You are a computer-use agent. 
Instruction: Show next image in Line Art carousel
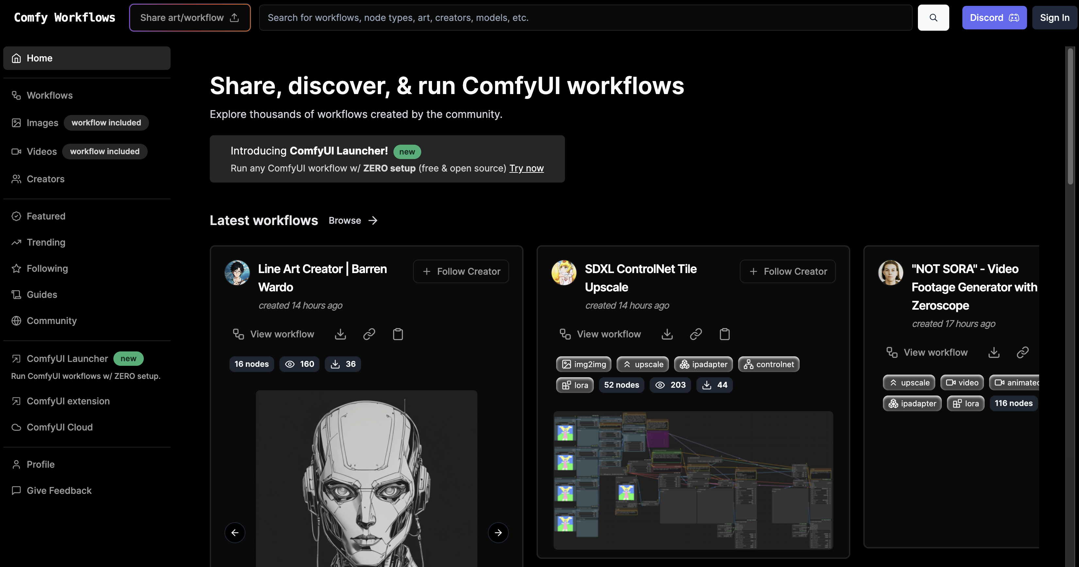coord(498,533)
